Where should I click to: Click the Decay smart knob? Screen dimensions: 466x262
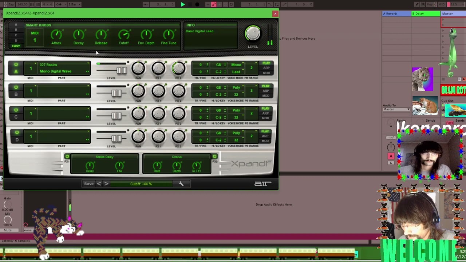(x=79, y=35)
